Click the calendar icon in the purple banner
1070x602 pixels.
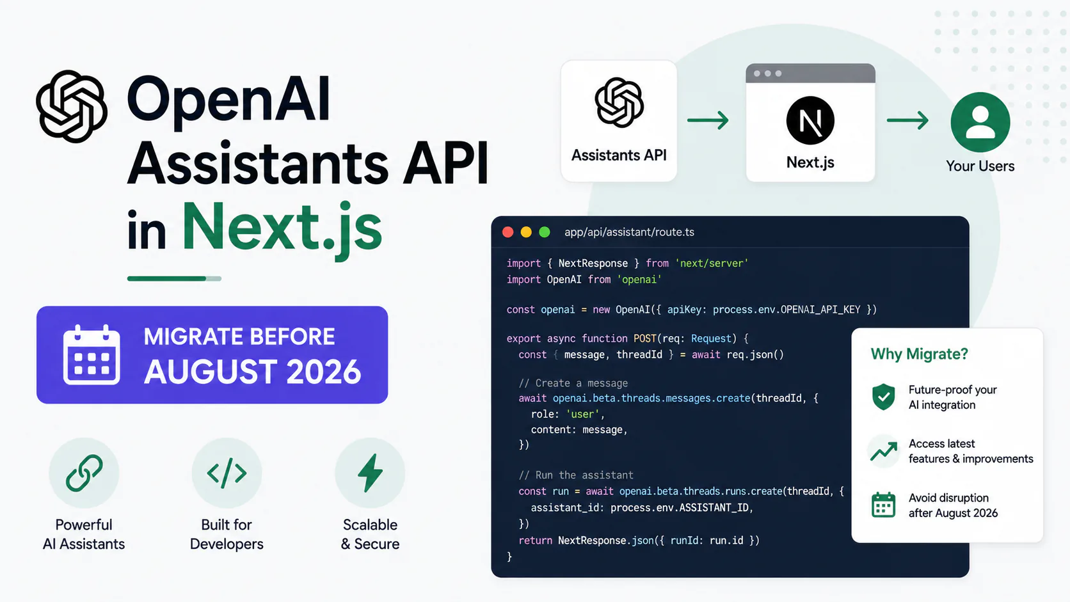[92, 354]
